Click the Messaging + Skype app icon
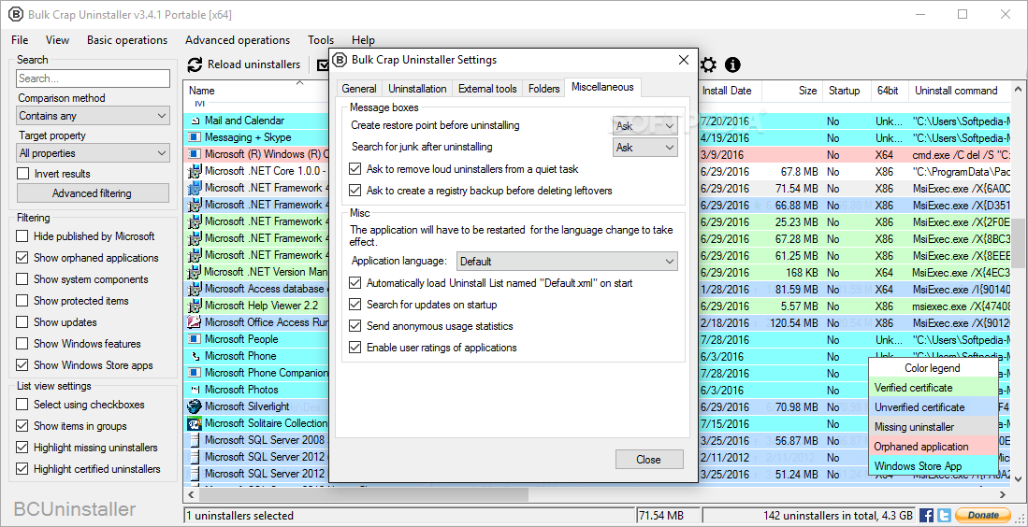 point(194,137)
